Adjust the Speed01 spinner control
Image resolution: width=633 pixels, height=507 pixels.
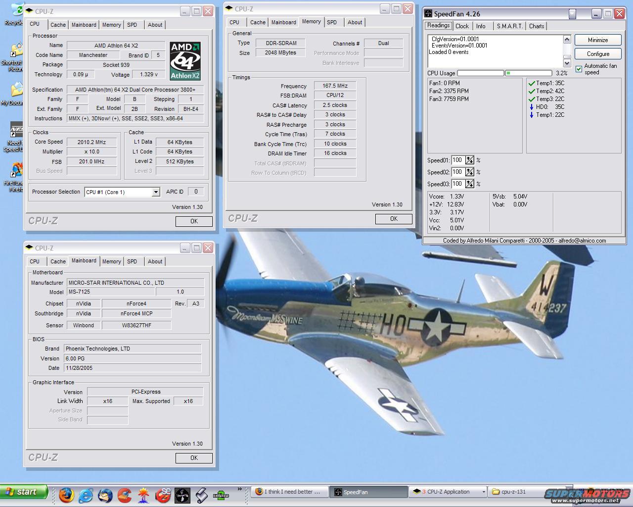pos(469,160)
